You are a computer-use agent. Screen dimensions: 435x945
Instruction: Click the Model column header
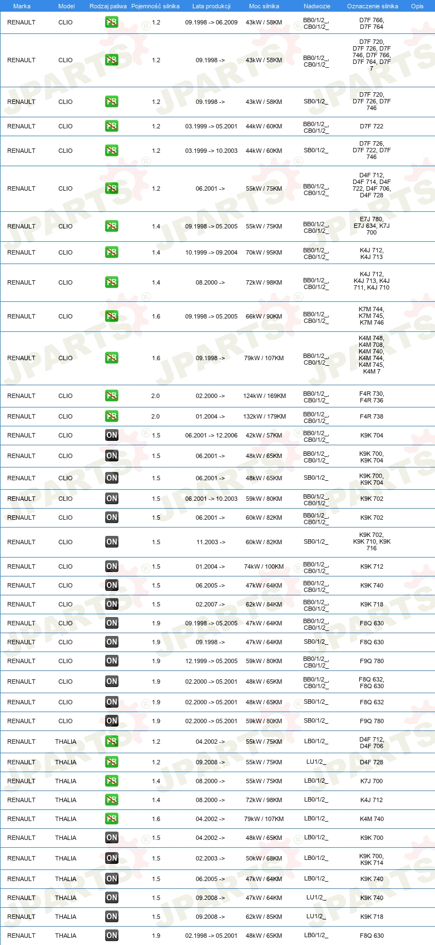(x=66, y=6)
